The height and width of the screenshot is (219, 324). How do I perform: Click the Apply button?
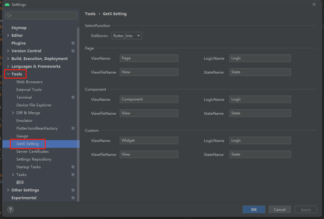(x=306, y=209)
